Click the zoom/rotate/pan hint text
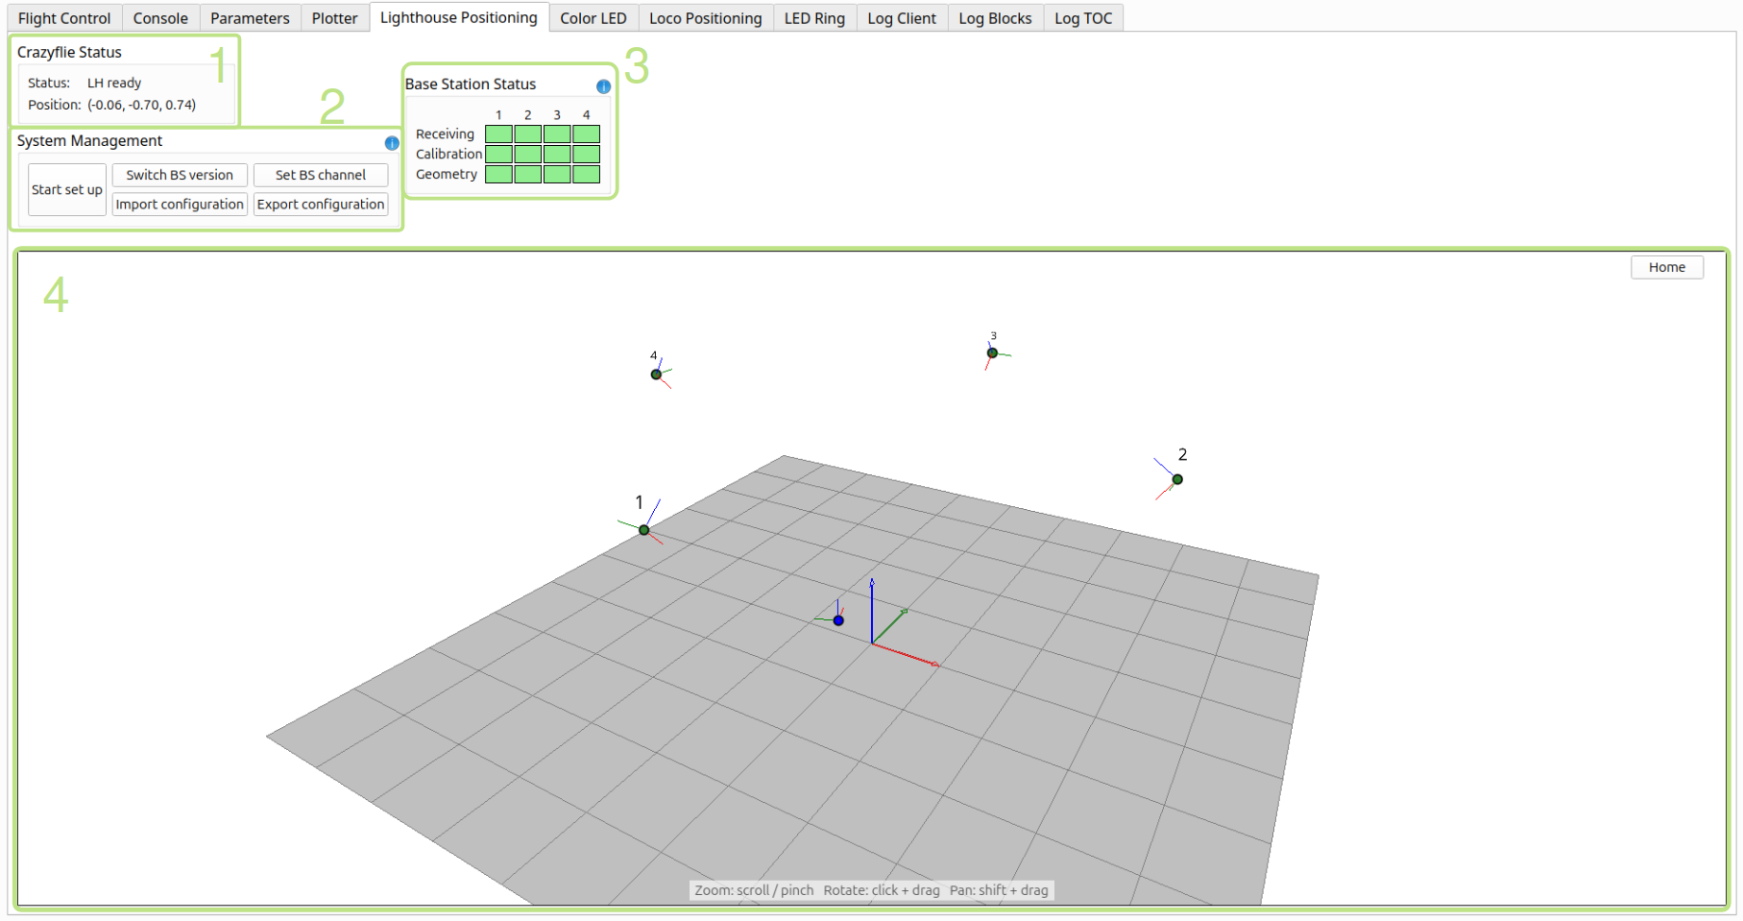Image resolution: width=1743 pixels, height=921 pixels. click(x=872, y=890)
